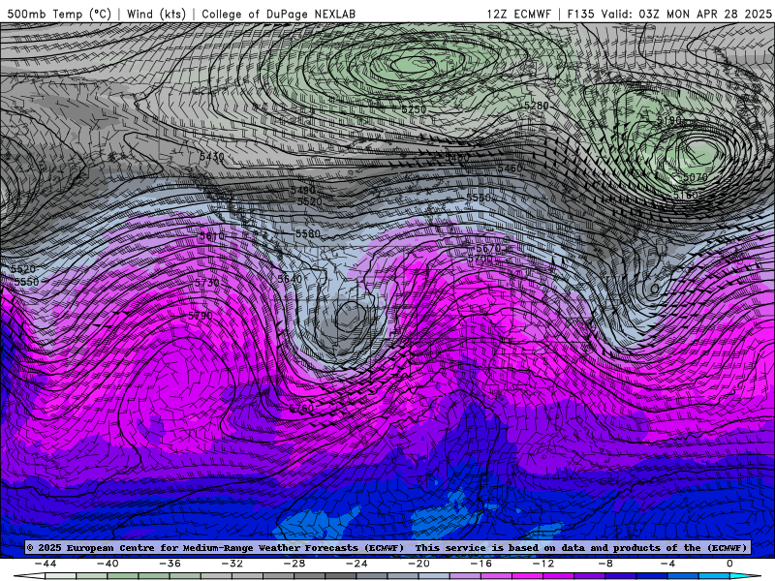Viewport: 775px width, 581px height.
Task: Click the 5580 contour label
Action: (307, 233)
